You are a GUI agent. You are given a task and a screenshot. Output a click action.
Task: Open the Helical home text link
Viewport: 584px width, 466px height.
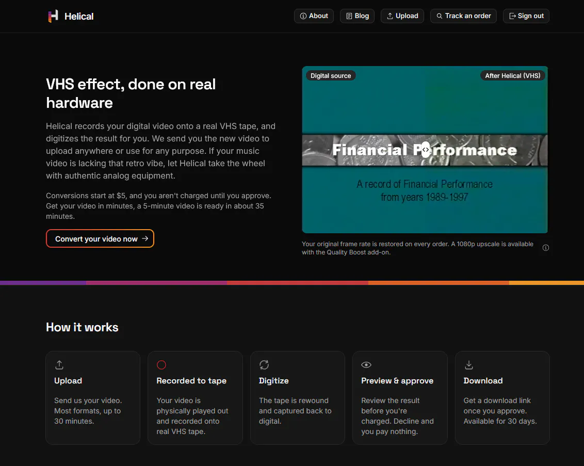78,17
